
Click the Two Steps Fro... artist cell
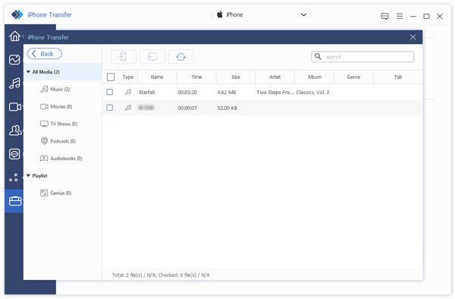coord(275,93)
